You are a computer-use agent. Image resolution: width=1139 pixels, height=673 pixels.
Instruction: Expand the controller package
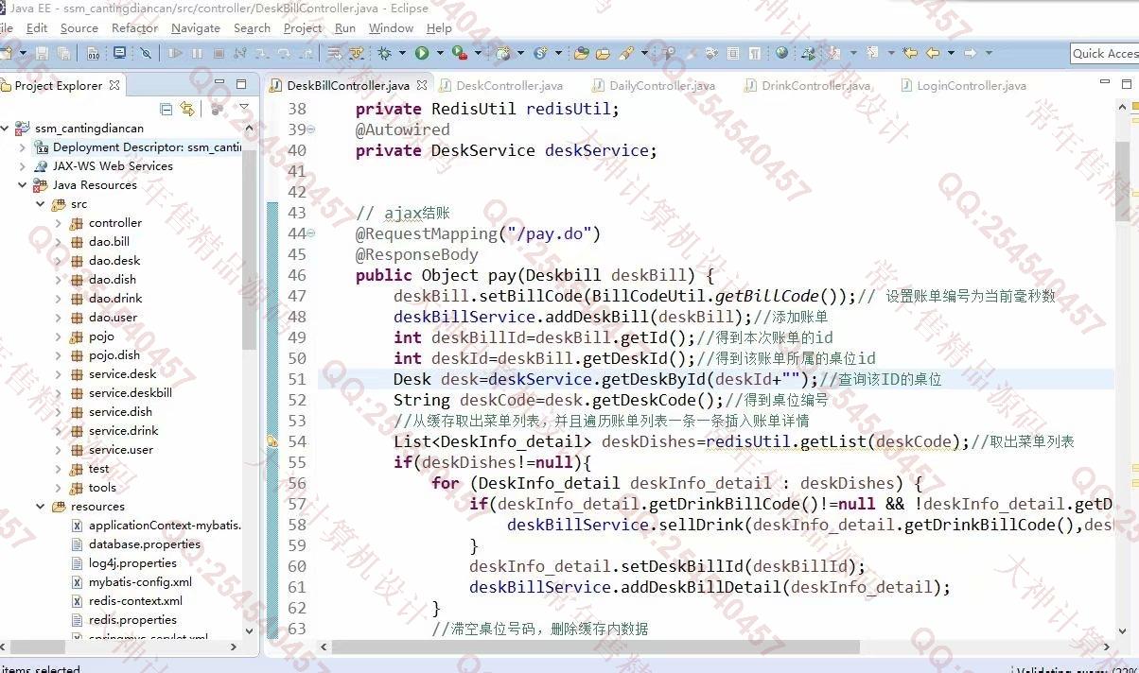point(59,223)
